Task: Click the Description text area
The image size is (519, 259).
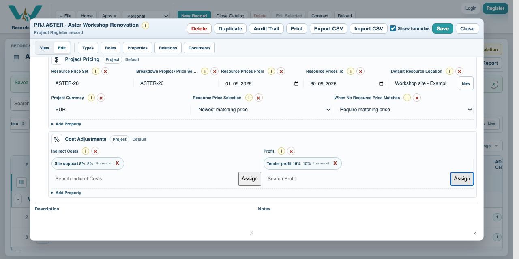Action: tap(144, 224)
